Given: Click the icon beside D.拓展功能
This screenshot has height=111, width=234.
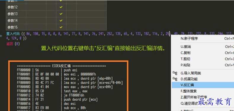Looking at the screenshot, I should [x=175, y=79].
